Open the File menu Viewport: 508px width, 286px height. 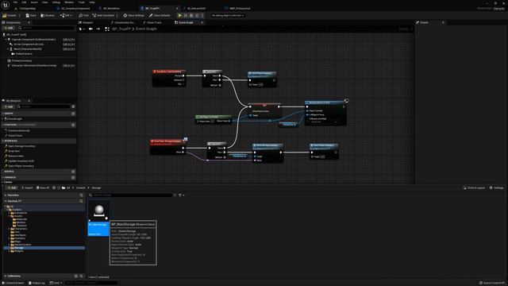pos(15,2)
